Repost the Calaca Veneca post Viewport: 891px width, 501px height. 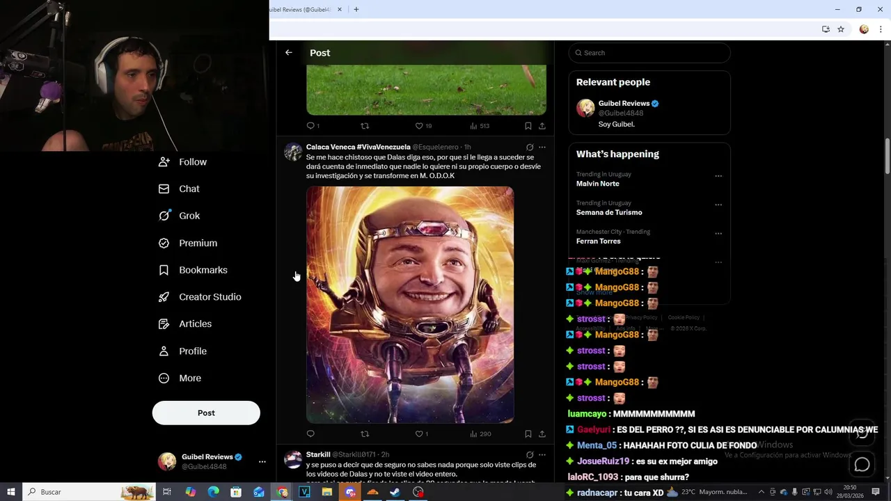(x=365, y=434)
